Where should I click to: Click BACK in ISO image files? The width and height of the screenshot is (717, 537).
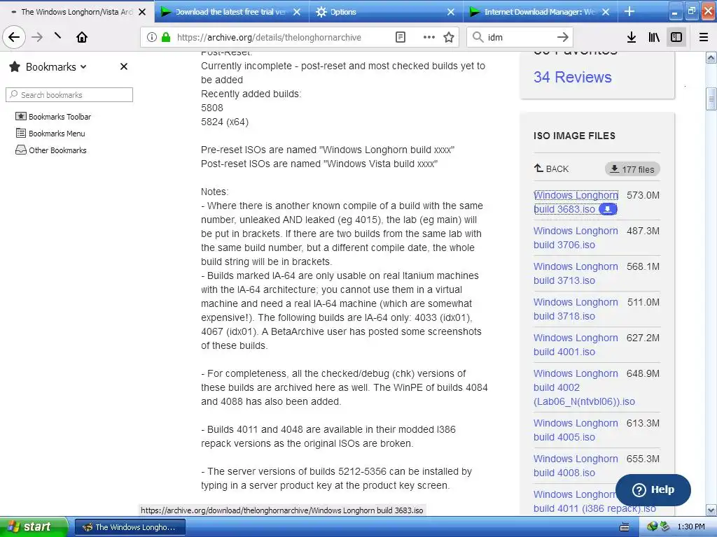tap(551, 169)
